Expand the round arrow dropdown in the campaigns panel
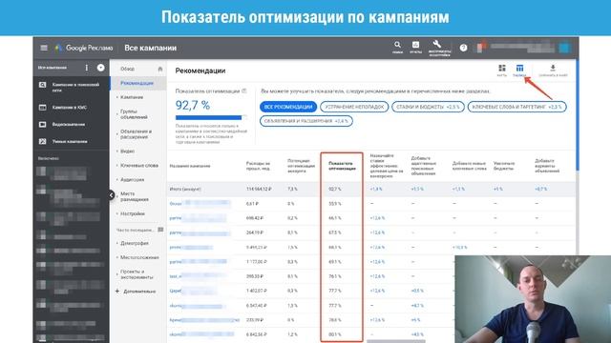 click(x=100, y=68)
